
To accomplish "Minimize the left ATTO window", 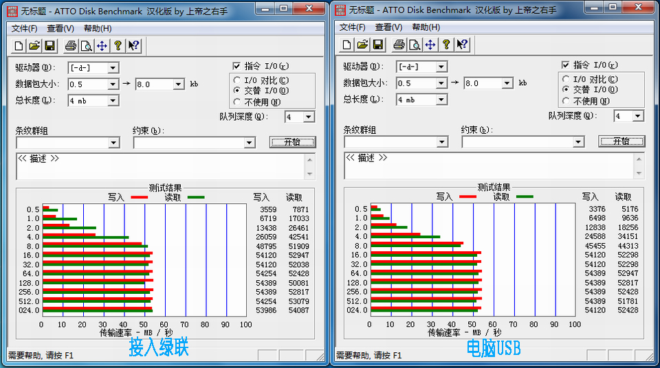I will [265, 8].
